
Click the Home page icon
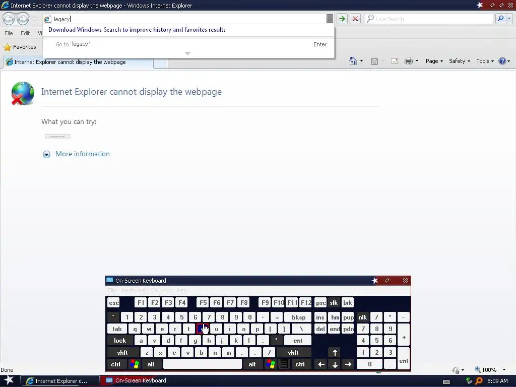[x=353, y=61]
